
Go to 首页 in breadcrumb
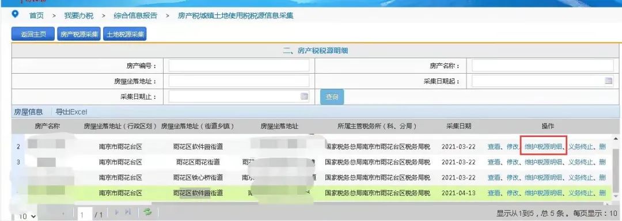pos(36,16)
